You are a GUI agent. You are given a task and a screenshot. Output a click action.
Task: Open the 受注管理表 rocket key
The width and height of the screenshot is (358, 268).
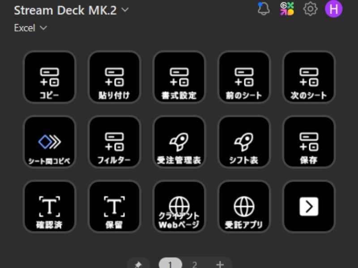point(179,142)
